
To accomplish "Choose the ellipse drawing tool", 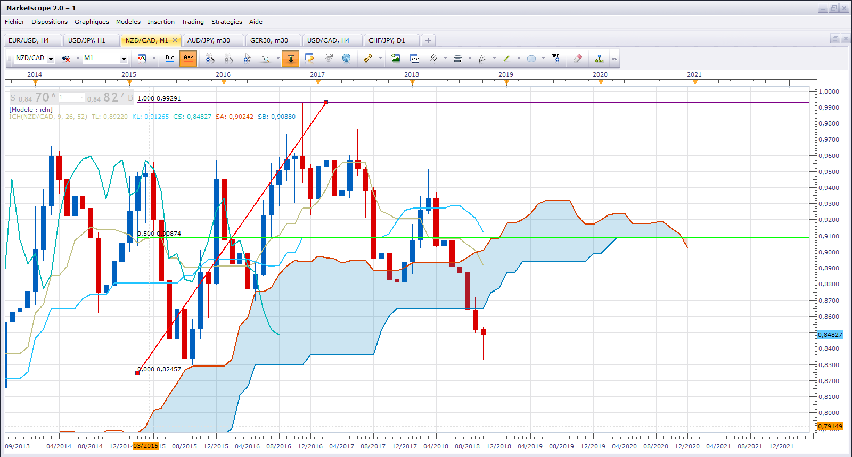I will 531,59.
